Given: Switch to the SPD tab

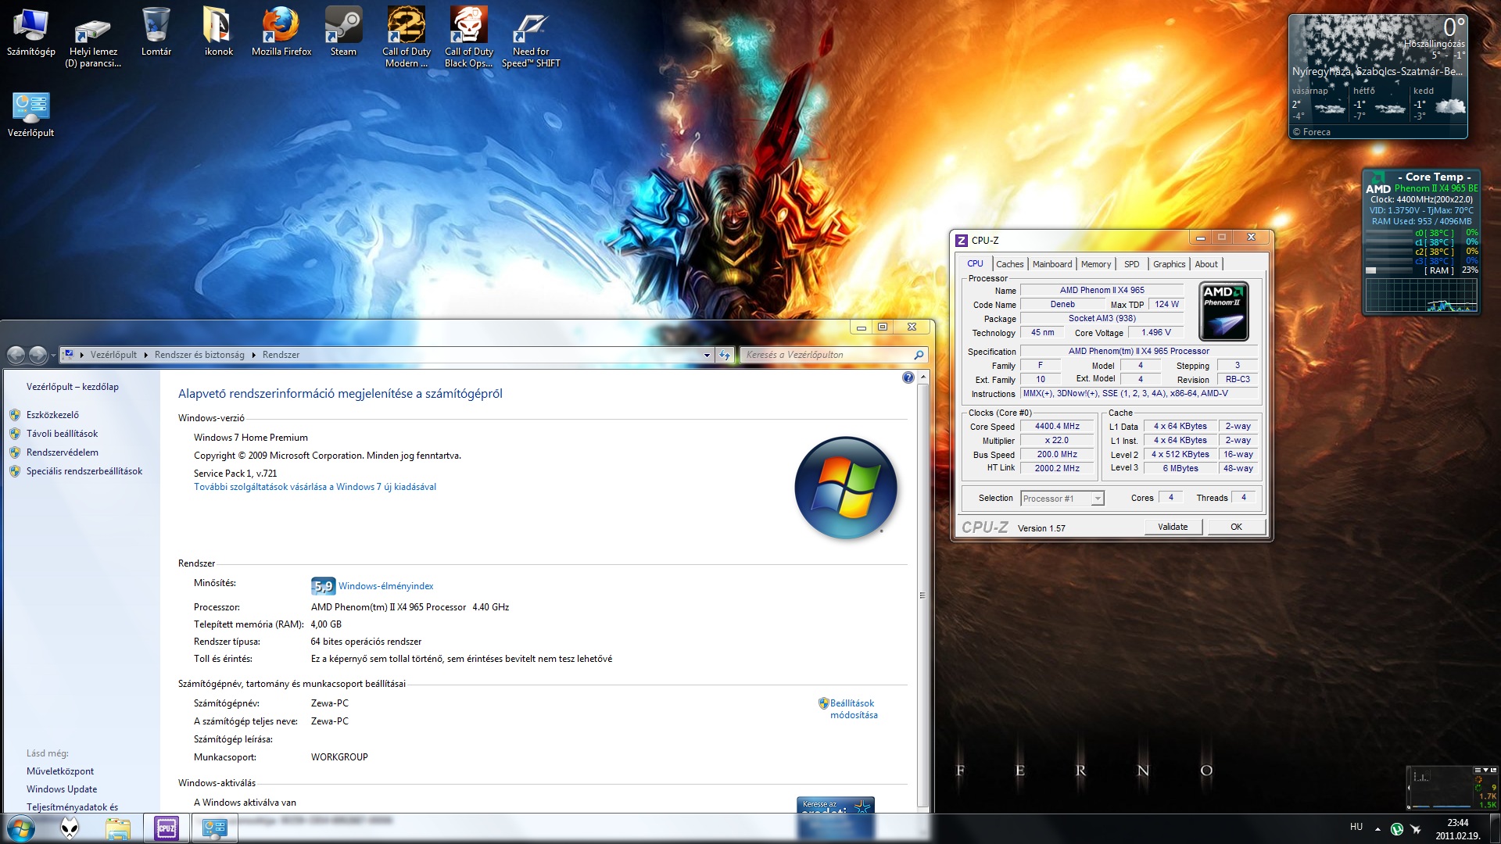Looking at the screenshot, I should pos(1131,264).
